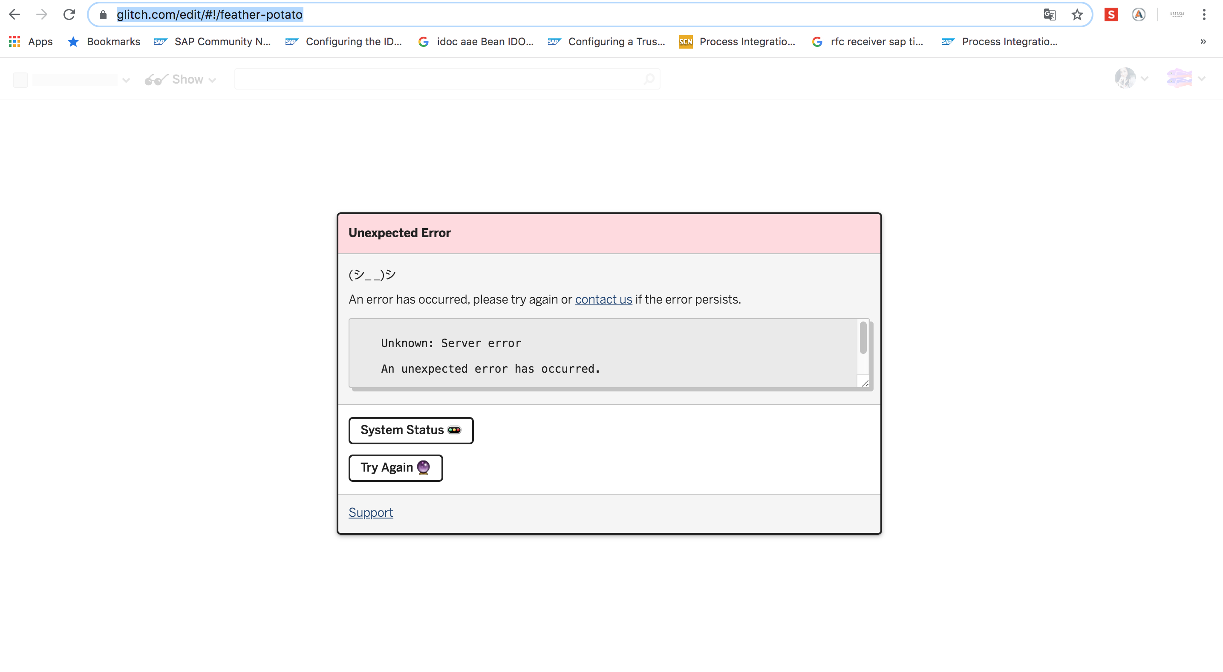
Task: Click the Google Translate icon in address bar
Action: click(x=1049, y=14)
